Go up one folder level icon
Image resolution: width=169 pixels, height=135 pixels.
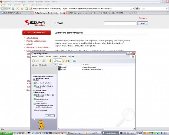[50, 61]
